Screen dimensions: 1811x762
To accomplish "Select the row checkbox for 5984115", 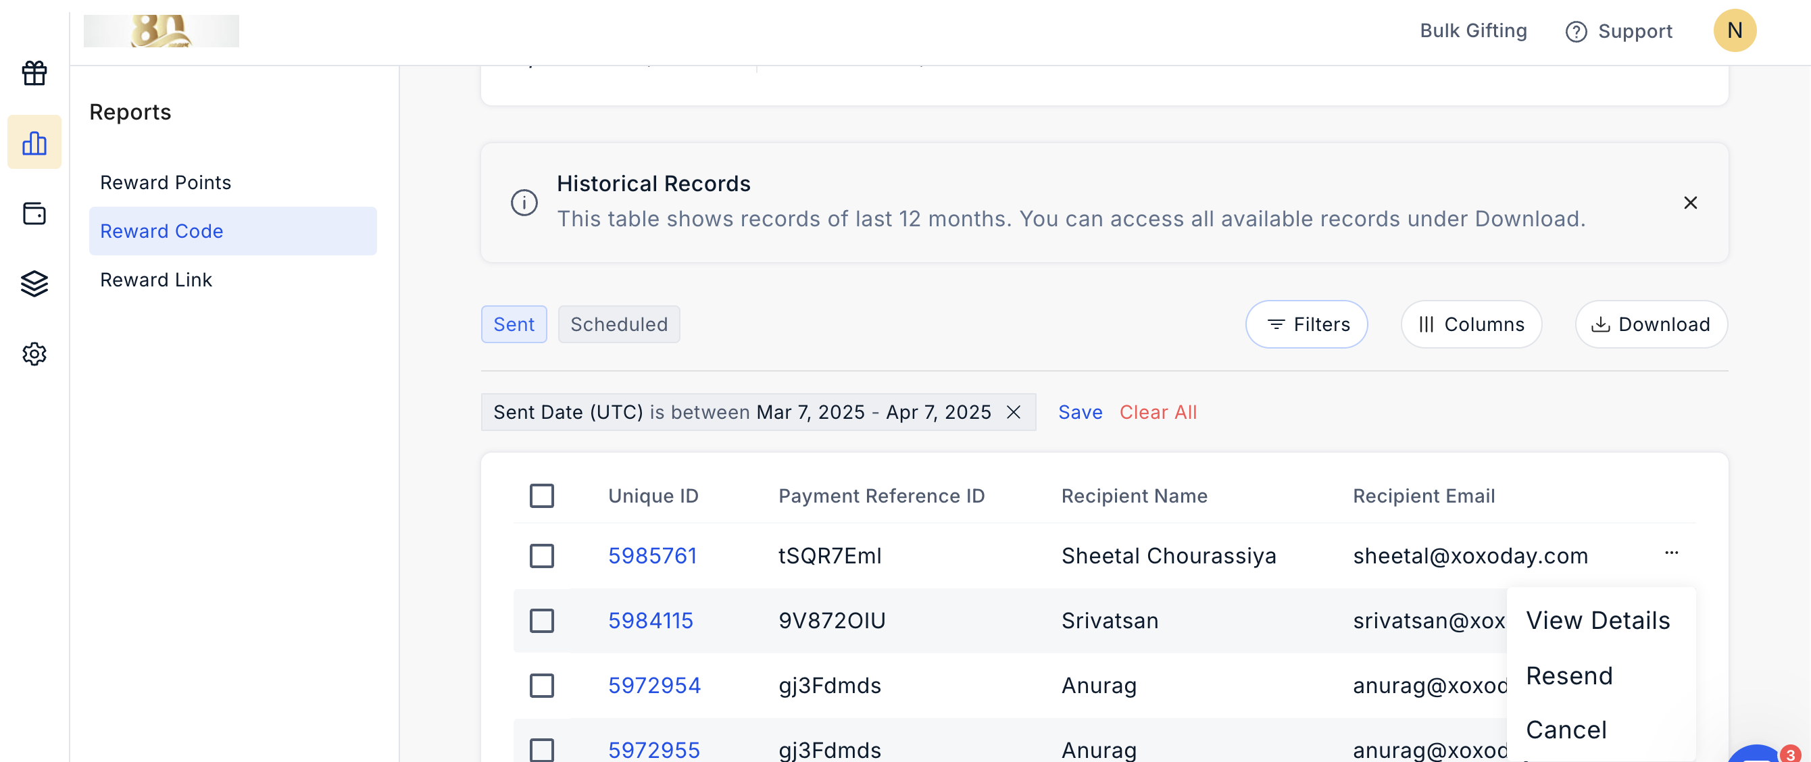I will point(541,621).
